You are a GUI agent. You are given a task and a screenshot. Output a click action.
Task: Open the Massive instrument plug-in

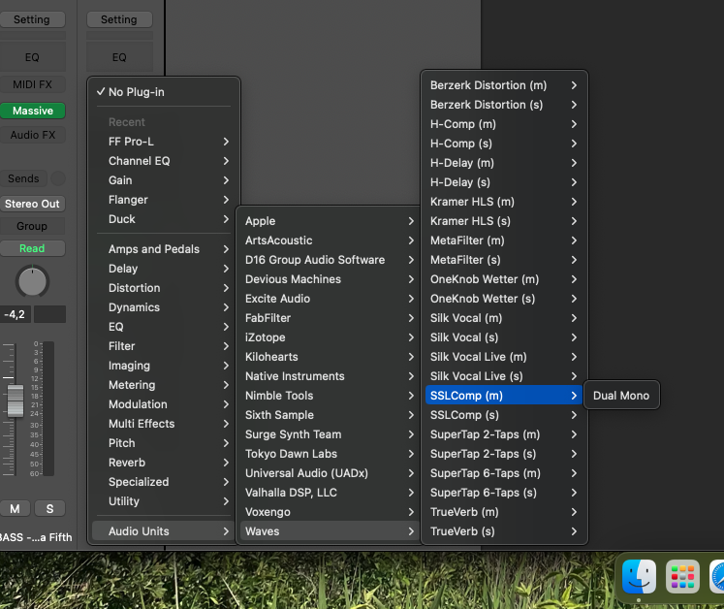coord(32,111)
